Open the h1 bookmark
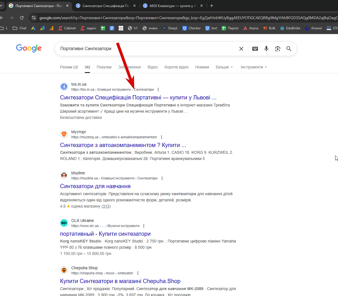Screen dimensions: 338x296 click(133, 28)
